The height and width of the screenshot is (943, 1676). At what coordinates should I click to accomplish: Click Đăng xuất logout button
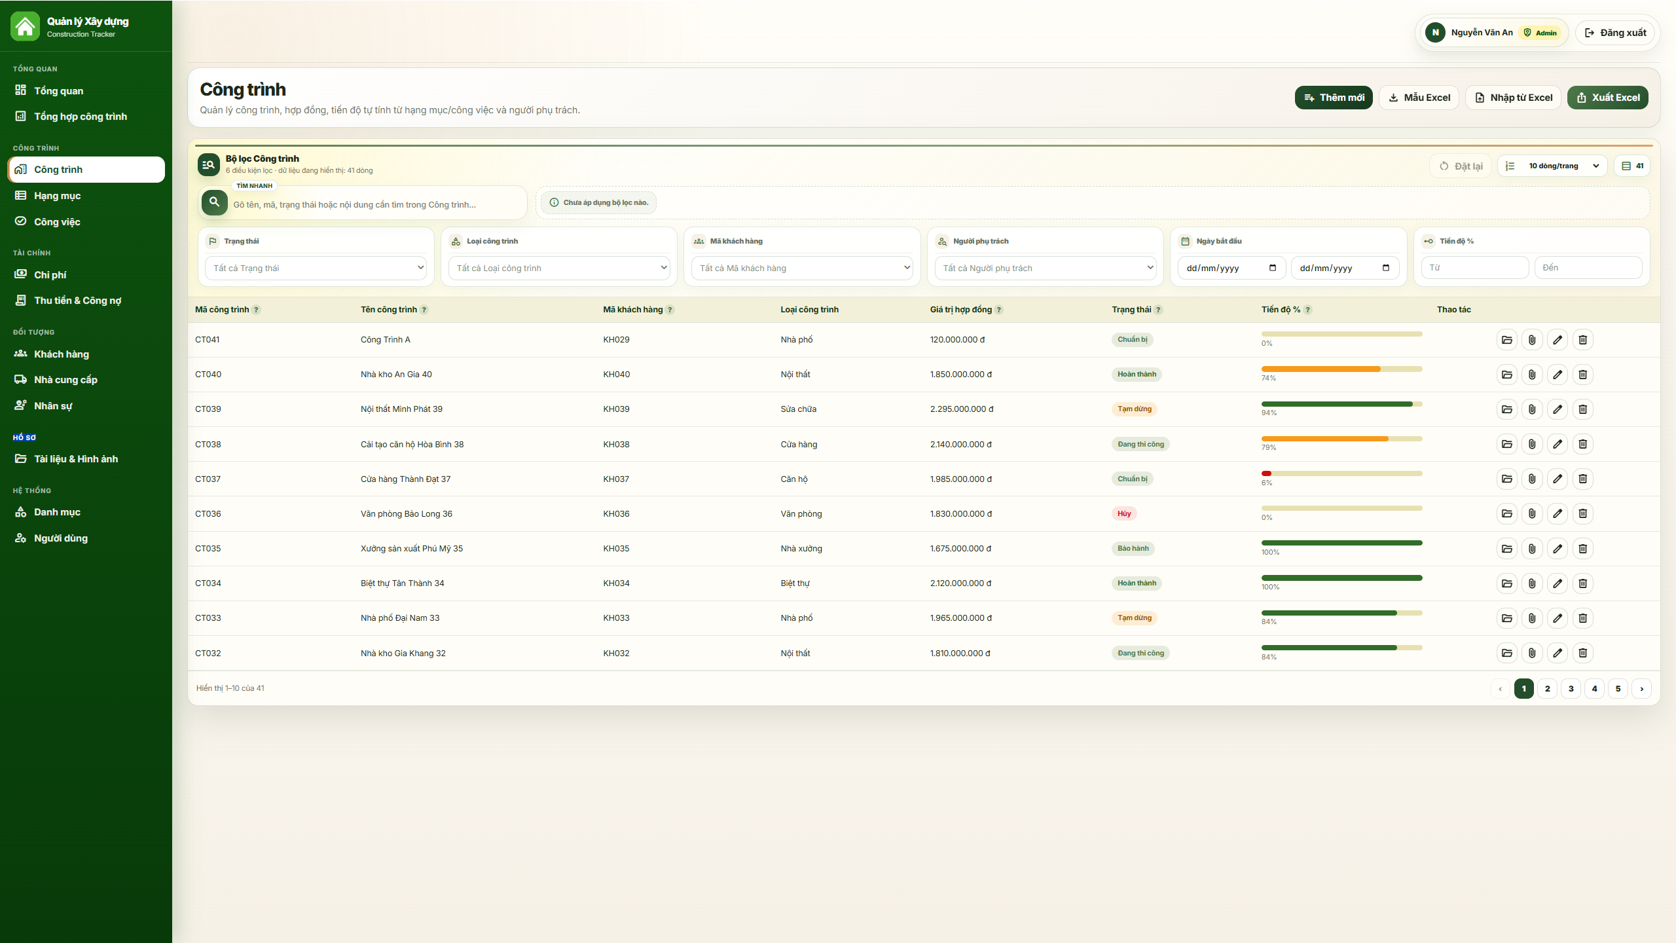[x=1615, y=33]
